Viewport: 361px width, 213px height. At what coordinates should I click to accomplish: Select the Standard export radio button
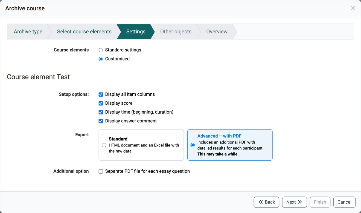tap(104, 145)
